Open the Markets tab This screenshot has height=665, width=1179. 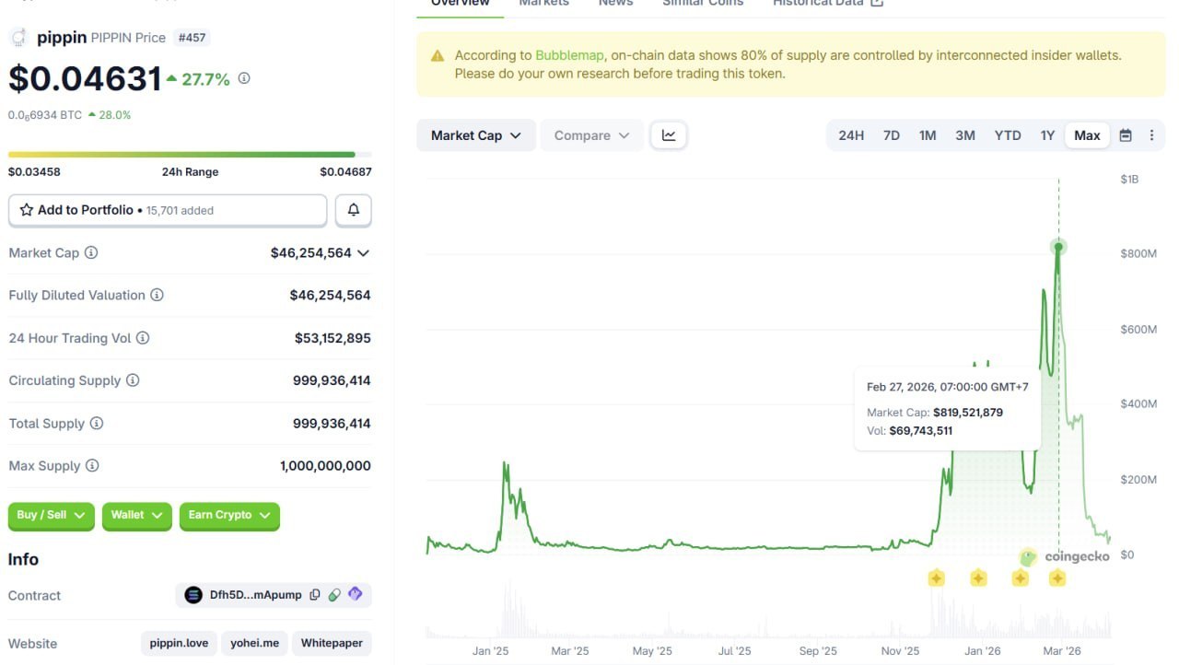(x=543, y=4)
